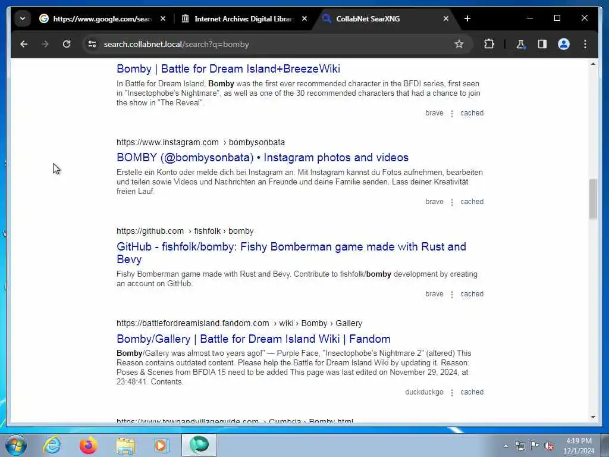Launch Firefox from taskbar
609x457 pixels.
click(x=88, y=445)
